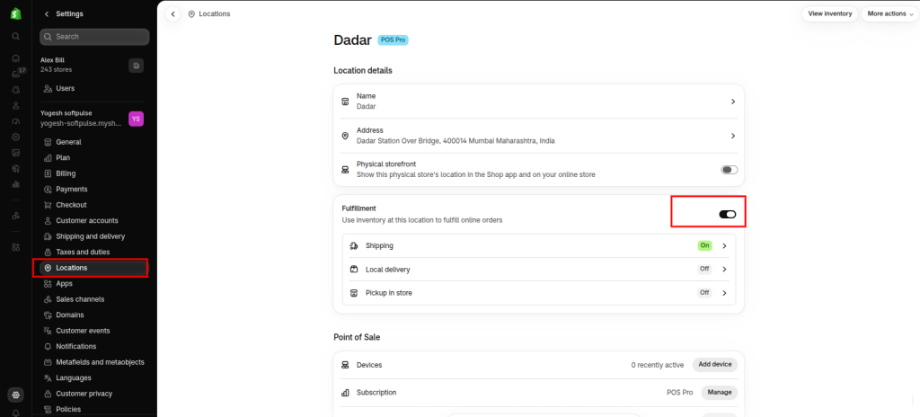Toggle the Physical storefront switch

pos(730,170)
